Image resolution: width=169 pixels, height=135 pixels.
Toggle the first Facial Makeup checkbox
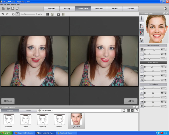coord(145,67)
